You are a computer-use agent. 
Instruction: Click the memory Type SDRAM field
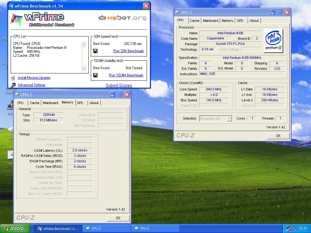click(x=49, y=115)
